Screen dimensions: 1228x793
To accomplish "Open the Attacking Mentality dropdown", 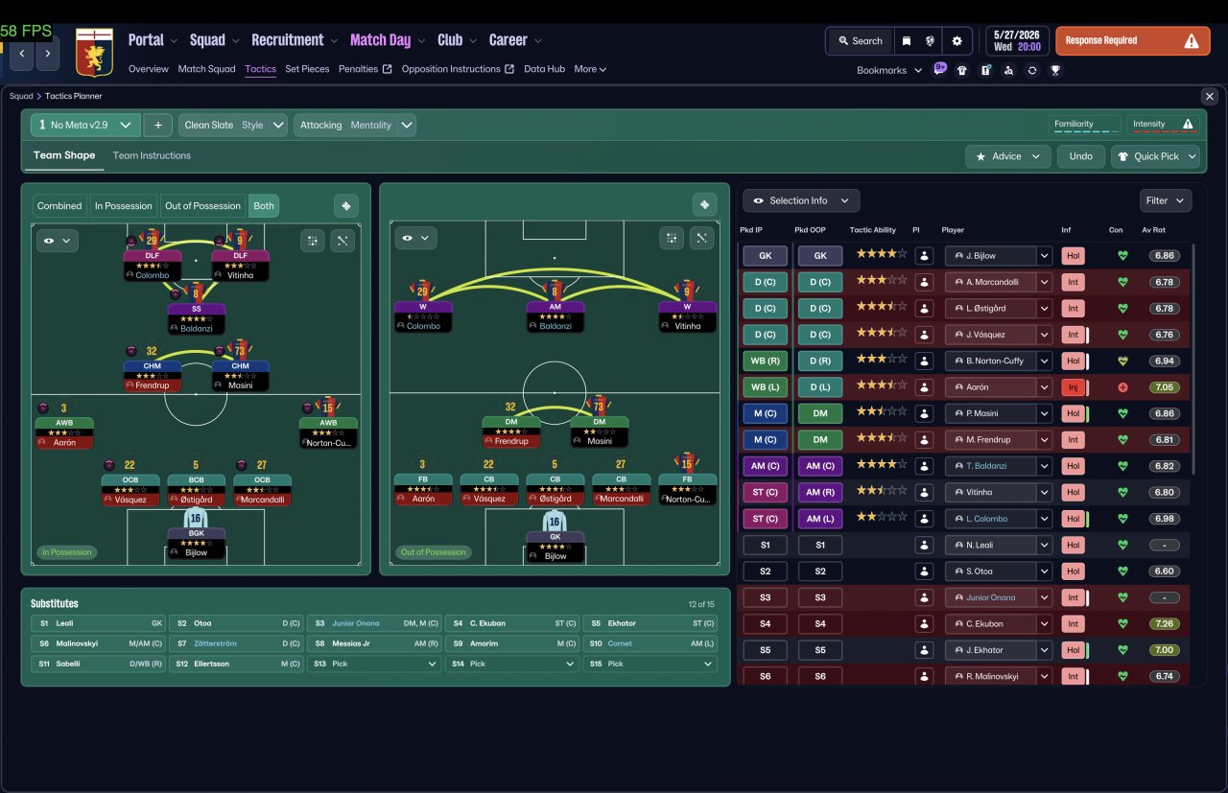I will pos(355,125).
